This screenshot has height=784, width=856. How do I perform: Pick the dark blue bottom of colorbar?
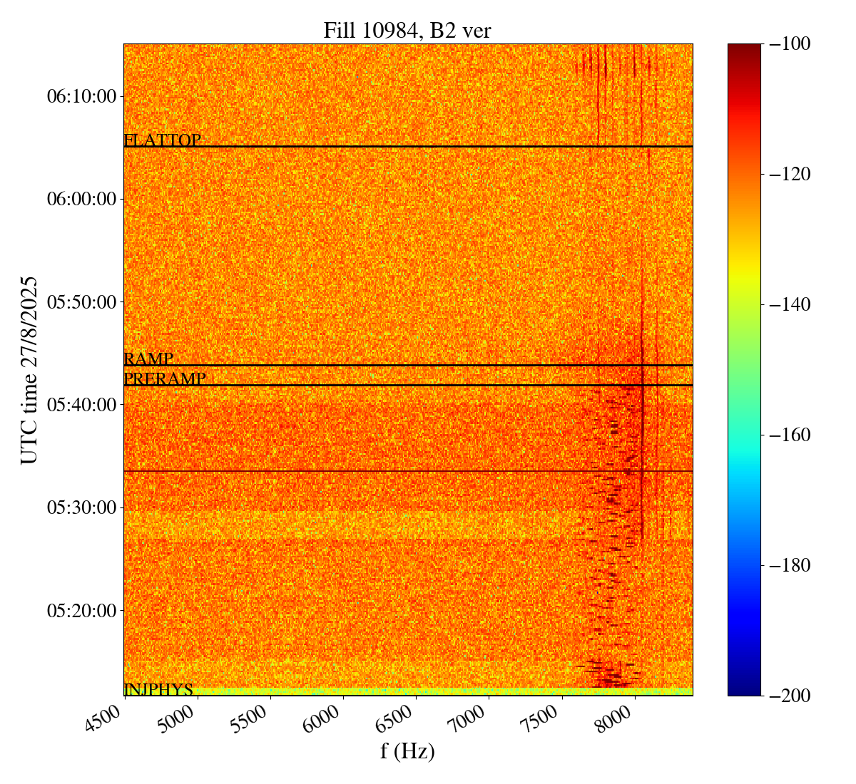click(x=744, y=690)
